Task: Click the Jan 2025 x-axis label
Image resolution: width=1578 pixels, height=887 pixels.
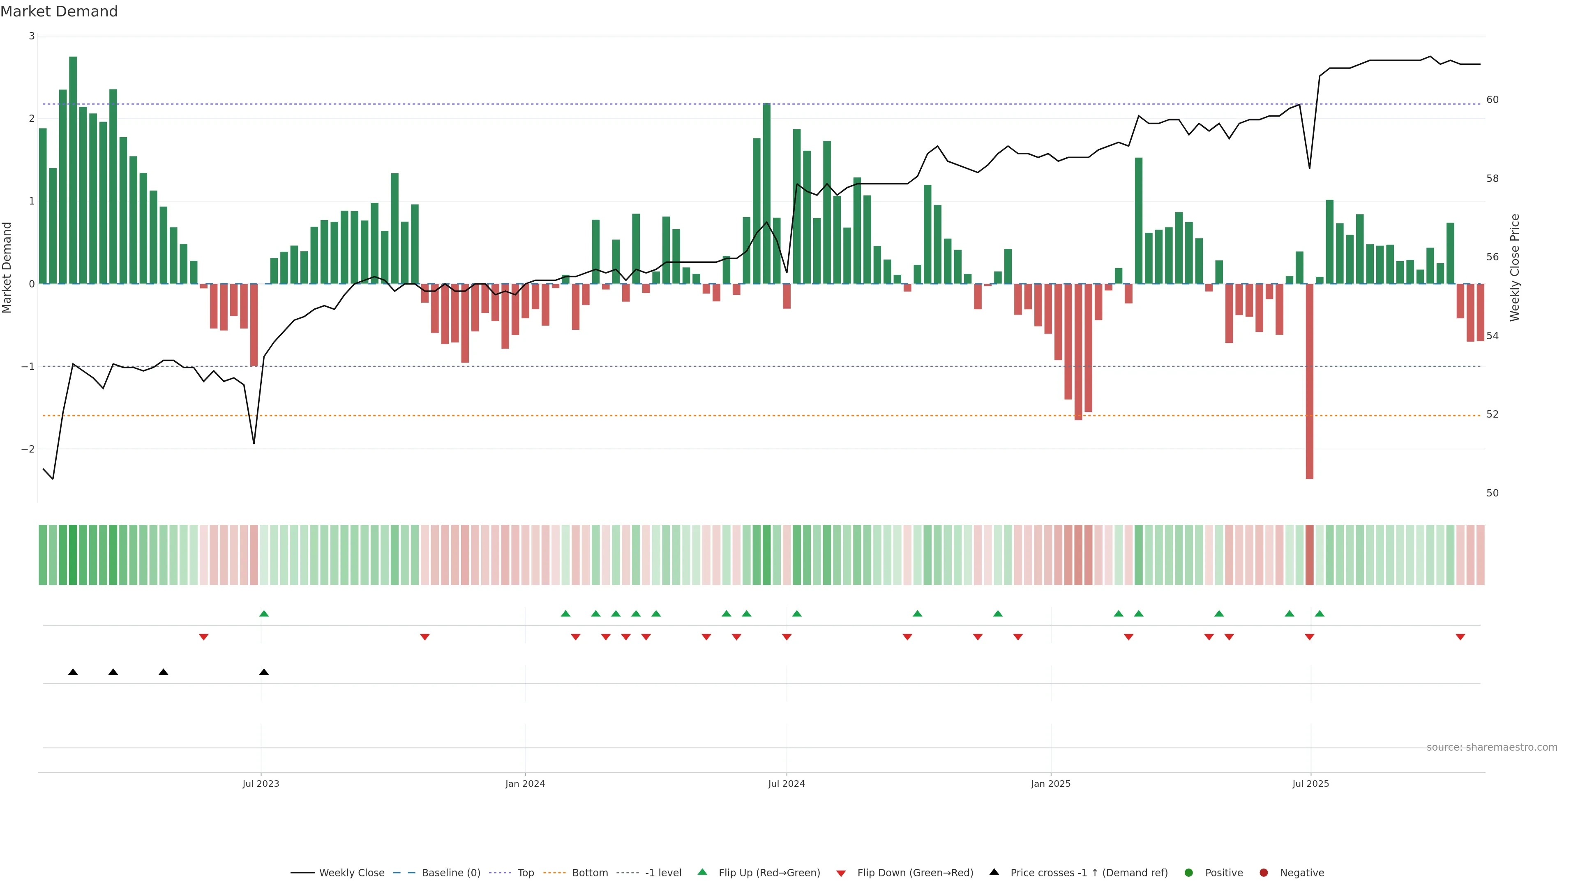Action: (x=1051, y=784)
